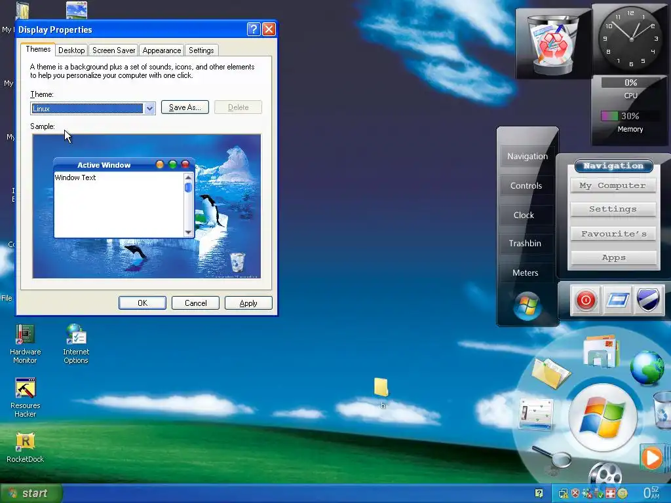The width and height of the screenshot is (671, 503).
Task: Click the magnifying glass search icon in dock
Action: click(552, 458)
